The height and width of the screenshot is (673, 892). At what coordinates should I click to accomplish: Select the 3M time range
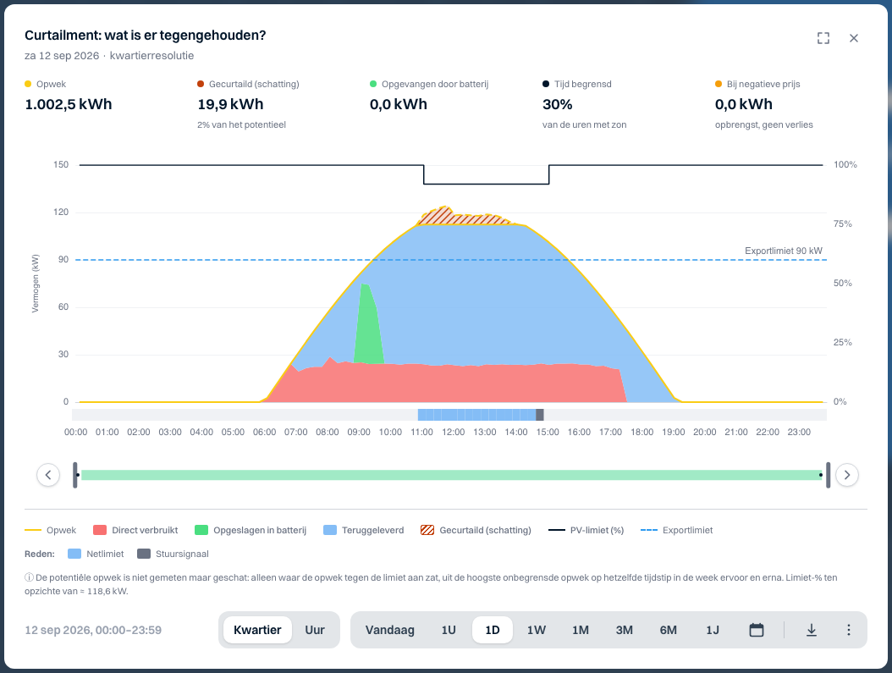point(624,630)
